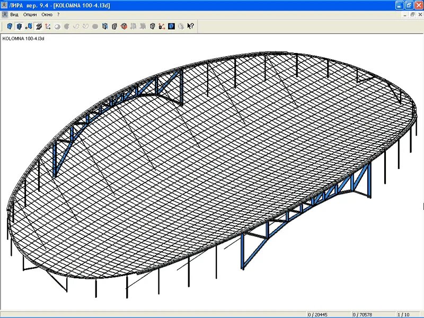Activate the context help arrow-question icon

(x=190, y=26)
